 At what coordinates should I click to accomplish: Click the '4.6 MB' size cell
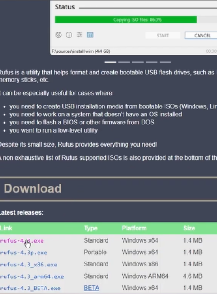[x=193, y=276]
